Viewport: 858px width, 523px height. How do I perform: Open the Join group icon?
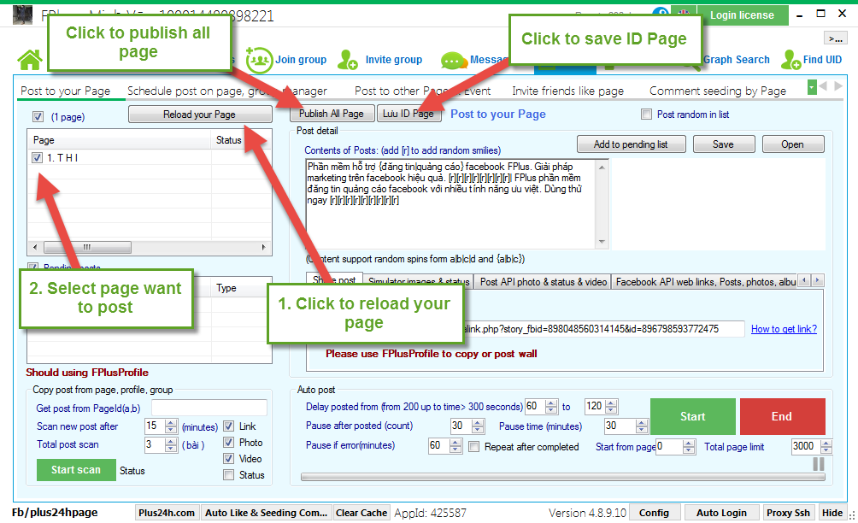click(x=258, y=60)
